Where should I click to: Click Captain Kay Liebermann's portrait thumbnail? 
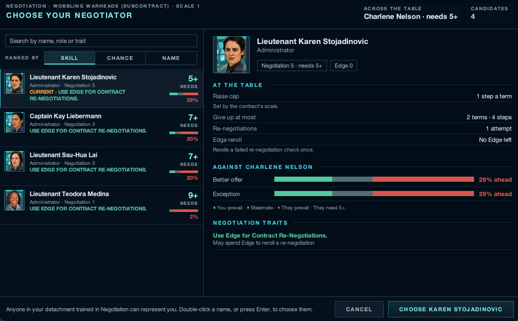[14, 122]
